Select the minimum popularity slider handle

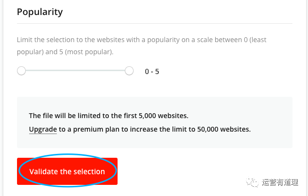[21, 71]
